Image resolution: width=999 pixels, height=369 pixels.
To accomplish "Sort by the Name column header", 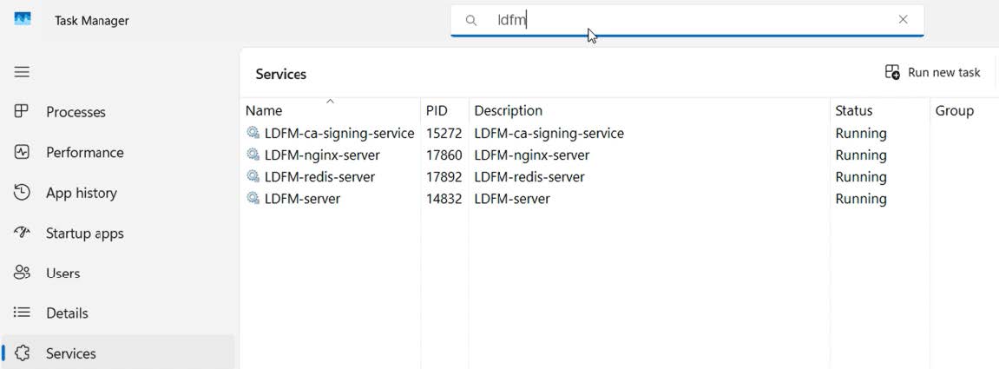I will click(x=263, y=111).
